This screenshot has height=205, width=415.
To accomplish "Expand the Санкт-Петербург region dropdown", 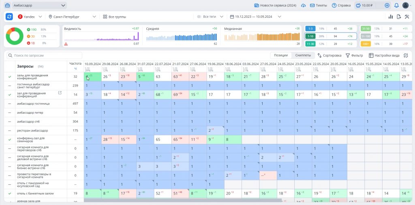I will tap(72, 17).
